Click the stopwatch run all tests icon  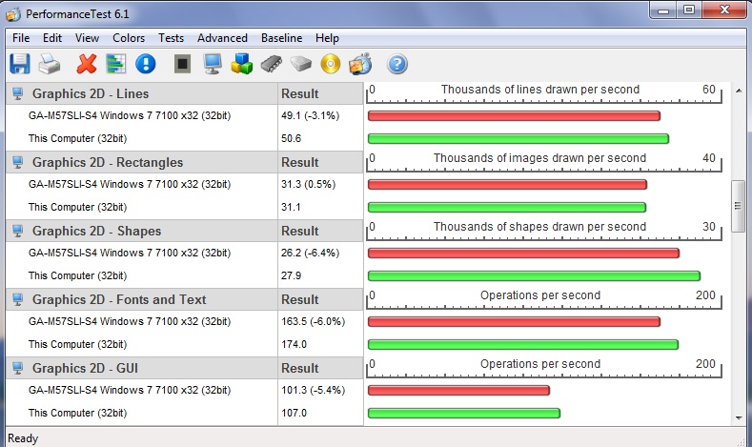[x=360, y=64]
